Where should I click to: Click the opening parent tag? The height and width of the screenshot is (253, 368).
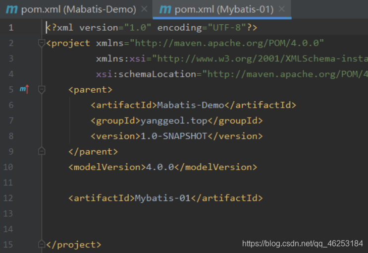click(x=90, y=90)
